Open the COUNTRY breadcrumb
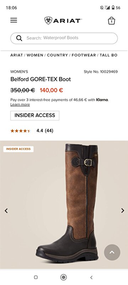The height and width of the screenshot is (285, 128). point(58,55)
